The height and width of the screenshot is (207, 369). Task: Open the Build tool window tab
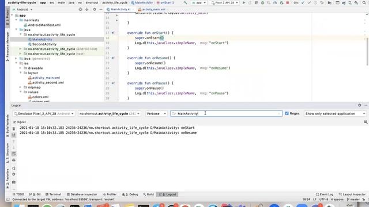click(x=148, y=194)
